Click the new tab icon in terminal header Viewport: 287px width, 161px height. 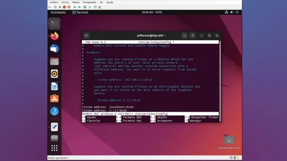pos(87,36)
